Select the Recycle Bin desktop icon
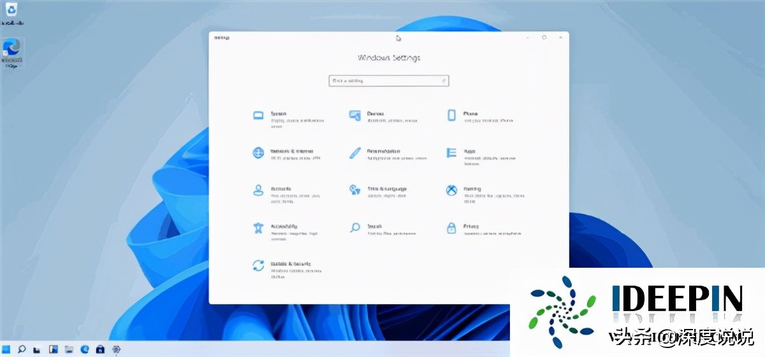Viewport: 765px width, 357px height. tap(11, 12)
